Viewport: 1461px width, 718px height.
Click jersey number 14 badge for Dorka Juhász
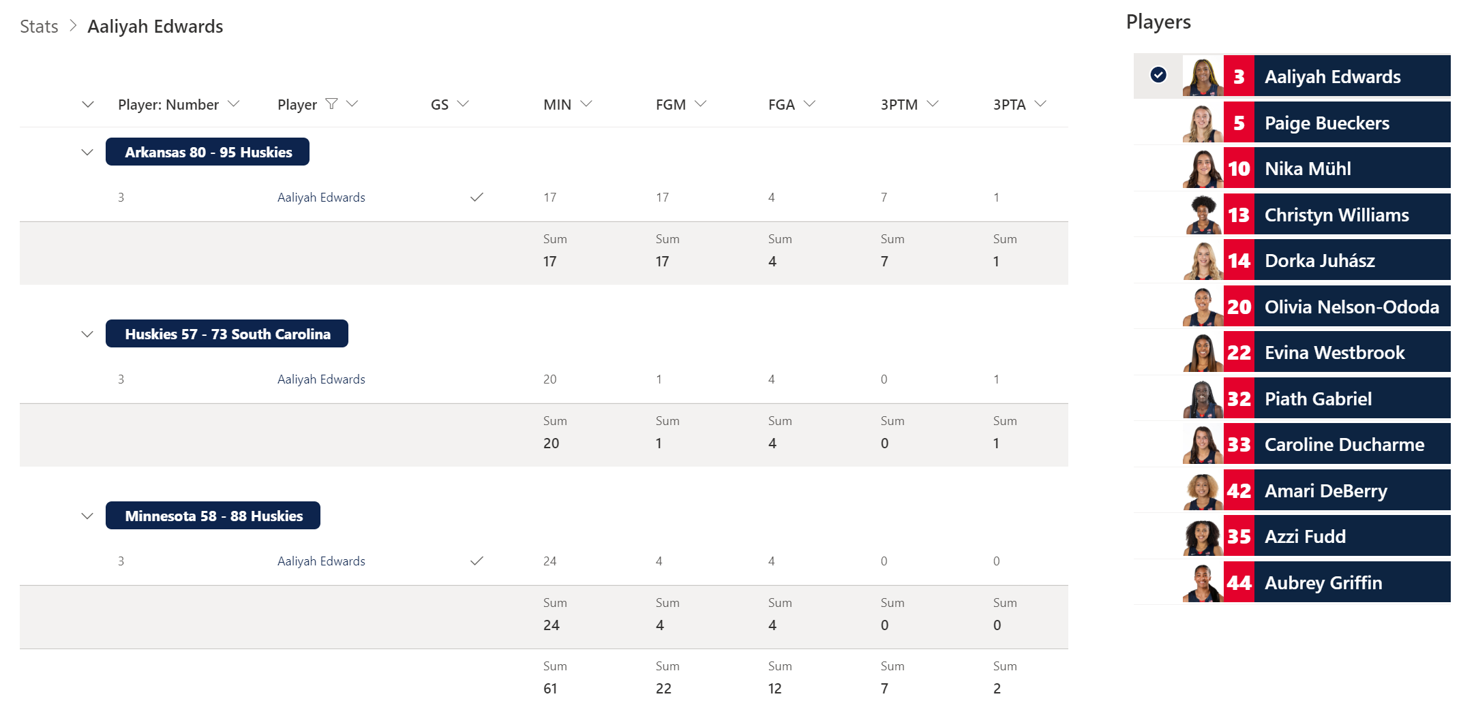(1239, 261)
